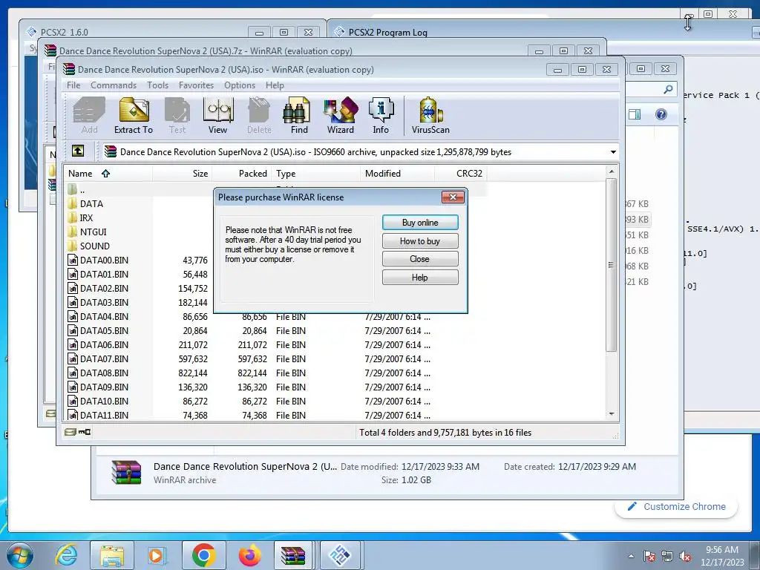Open the DATA folder
760x570 pixels.
click(x=85, y=203)
